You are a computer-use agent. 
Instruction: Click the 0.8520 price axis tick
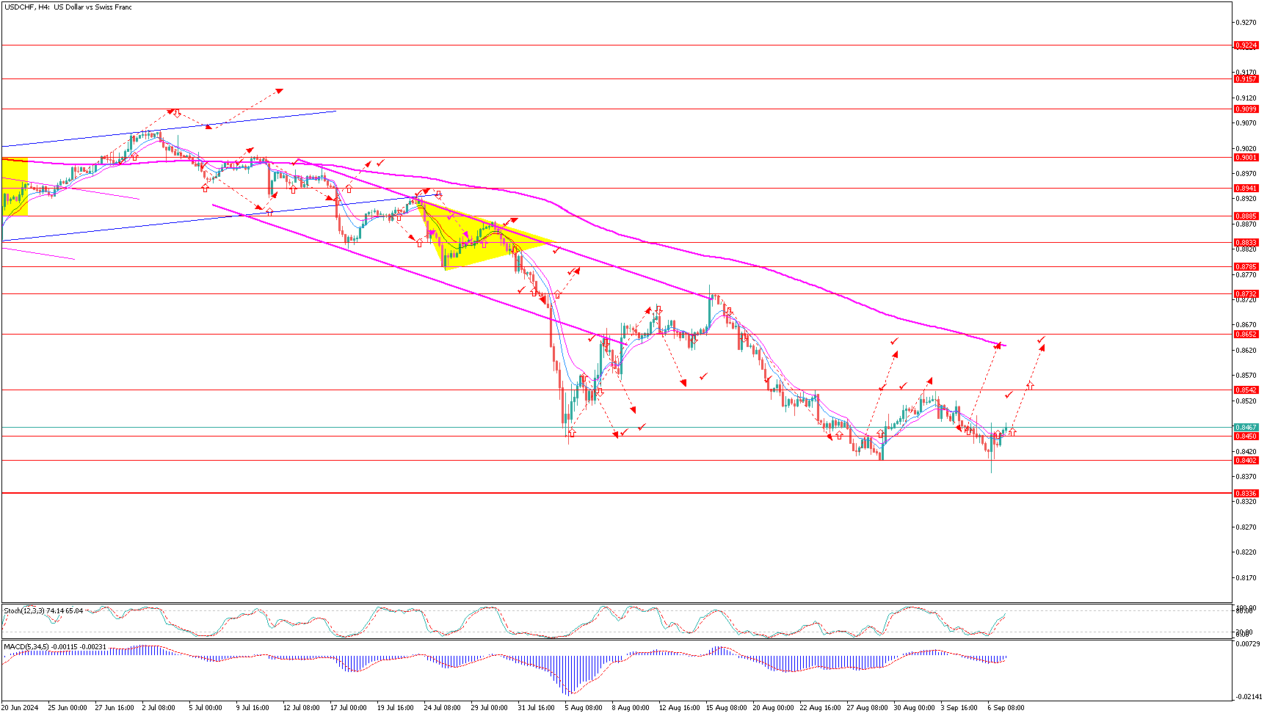(1246, 401)
